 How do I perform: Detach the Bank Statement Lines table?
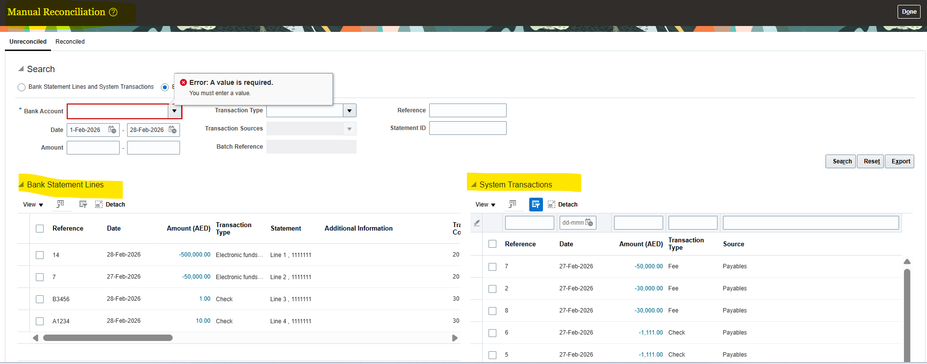tap(110, 205)
